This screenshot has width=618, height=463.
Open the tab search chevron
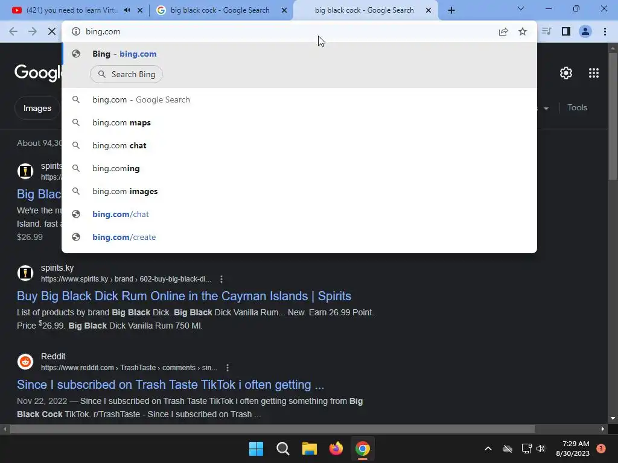click(x=521, y=8)
